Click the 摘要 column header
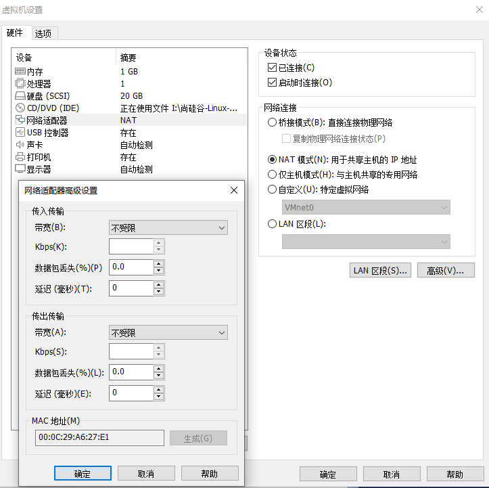The width and height of the screenshot is (489, 488). [181, 58]
